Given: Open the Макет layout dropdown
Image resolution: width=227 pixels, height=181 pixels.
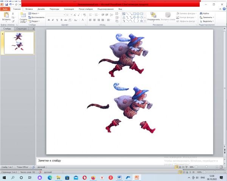Looking at the screenshot, I should (x=34, y=14).
